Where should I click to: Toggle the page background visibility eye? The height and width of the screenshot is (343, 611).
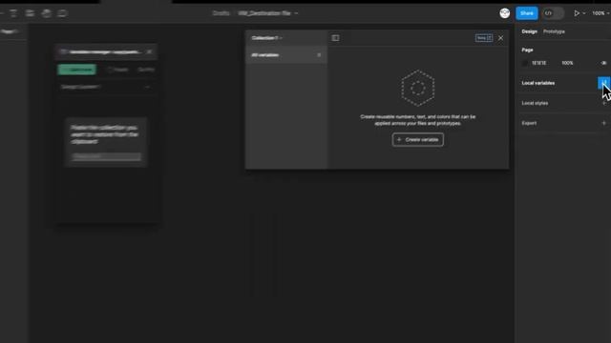click(603, 63)
